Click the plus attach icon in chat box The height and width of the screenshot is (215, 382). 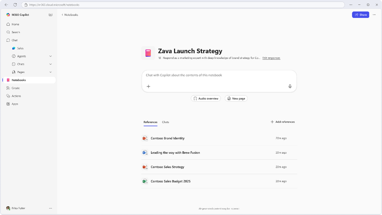click(x=148, y=86)
